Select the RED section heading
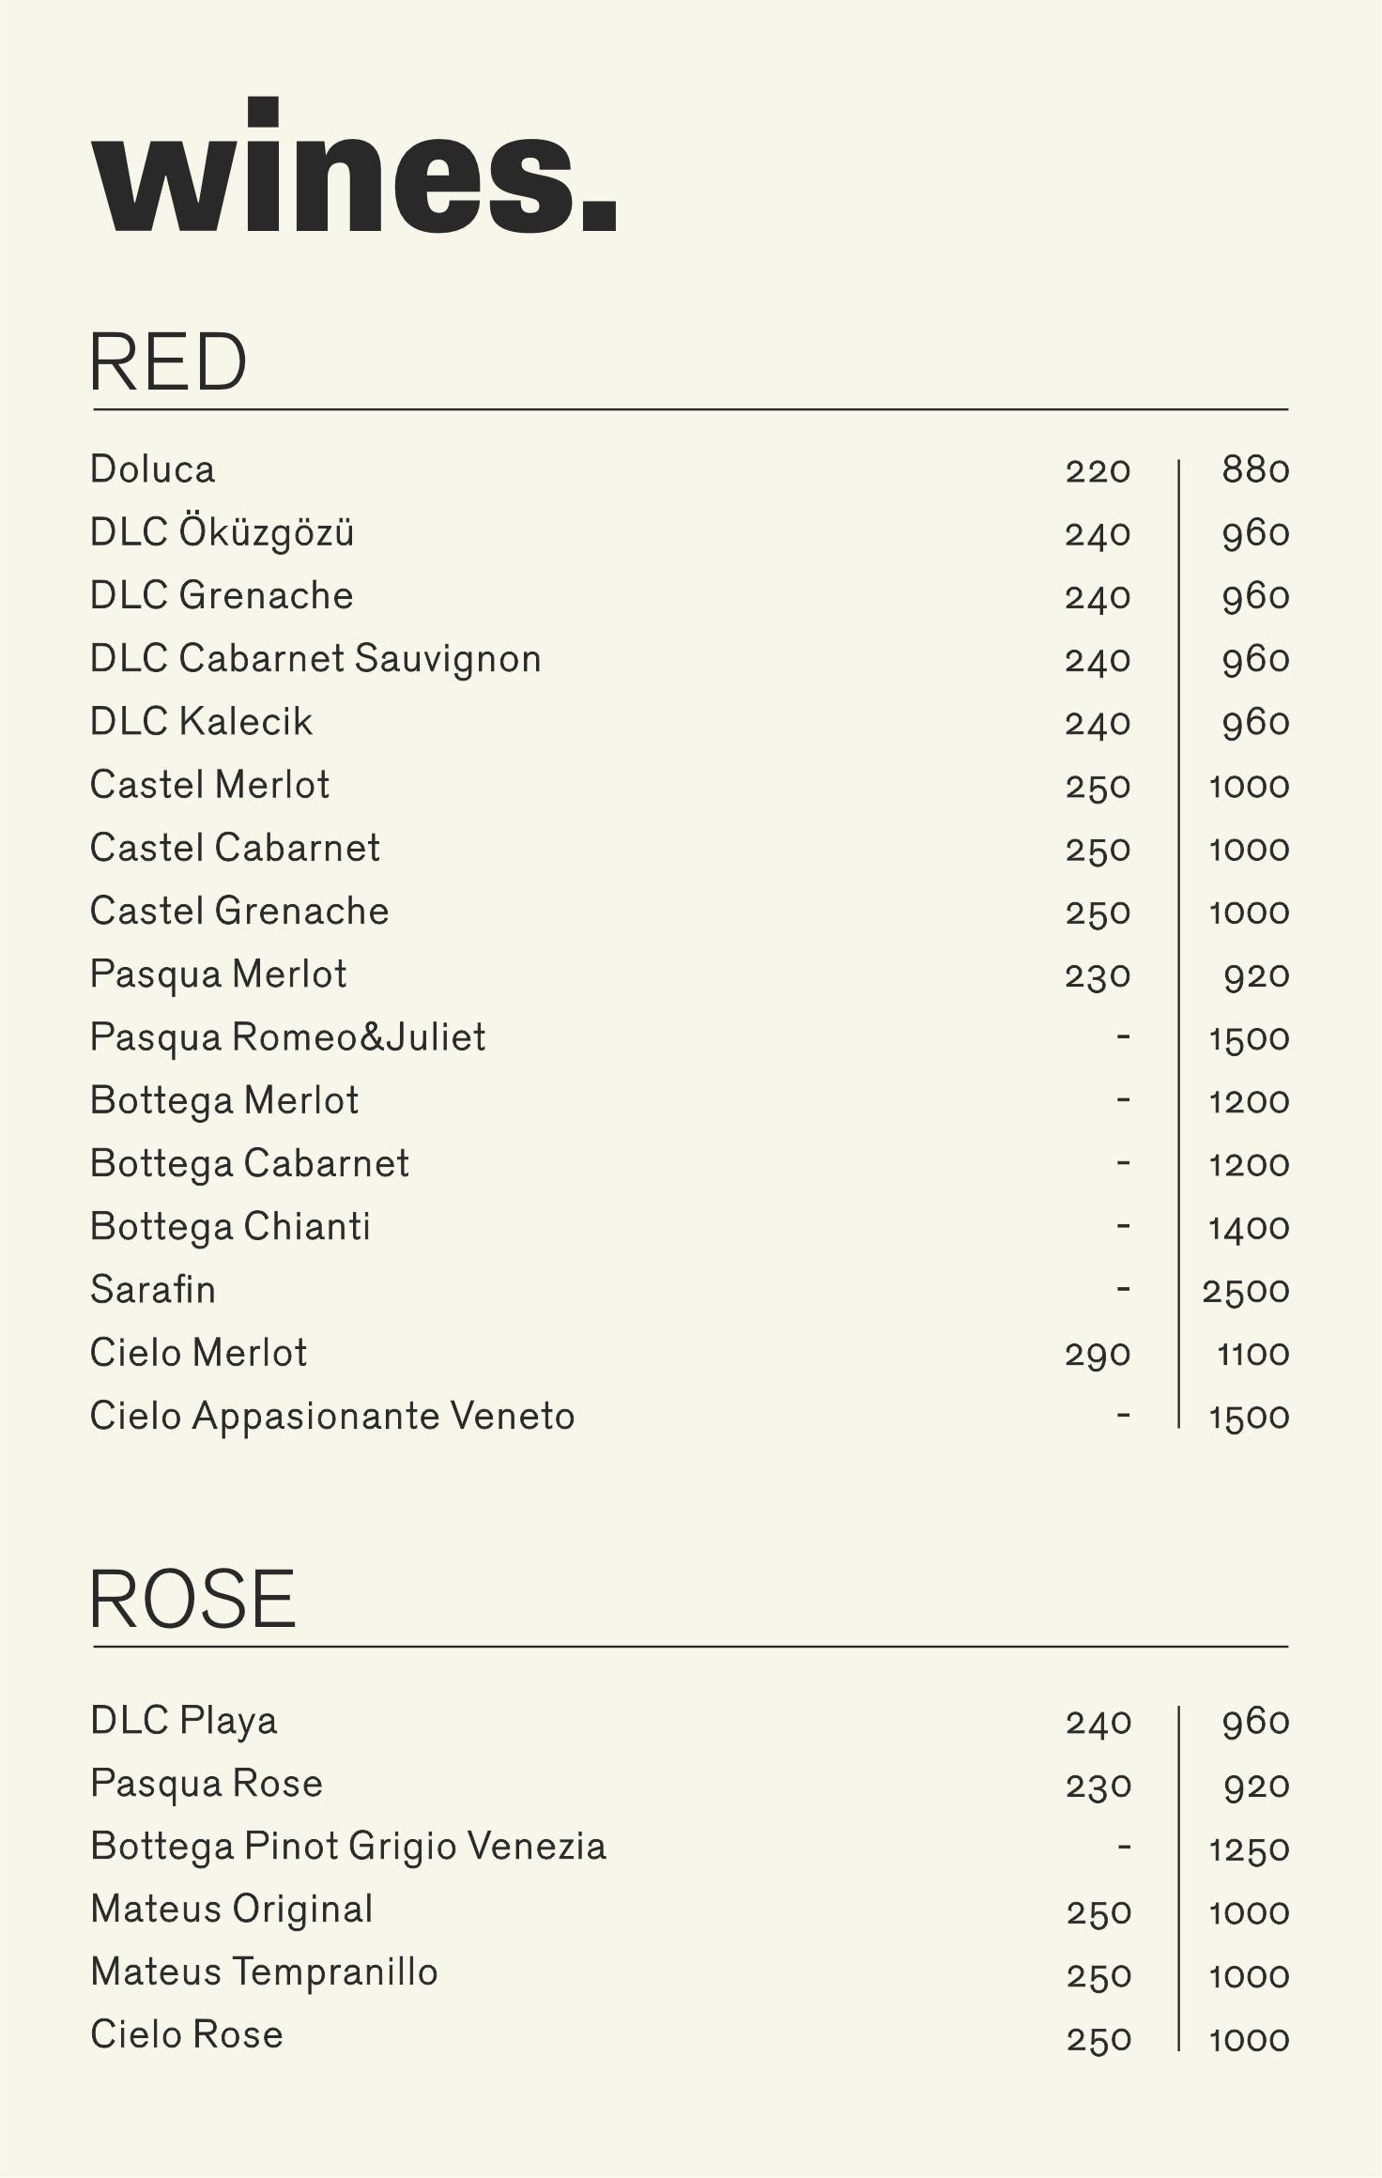The width and height of the screenshot is (1382, 2178). 168,363
